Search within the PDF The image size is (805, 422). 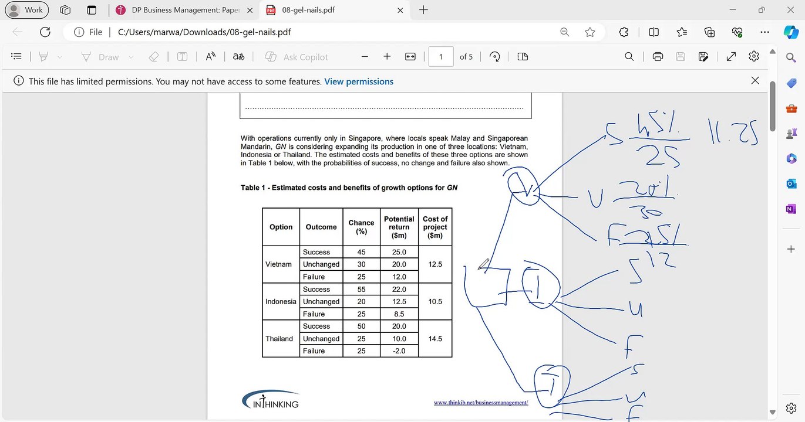(629, 57)
